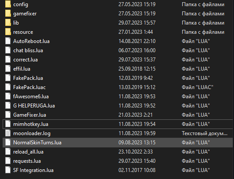Select the FakePack.luac file icon

[8, 87]
